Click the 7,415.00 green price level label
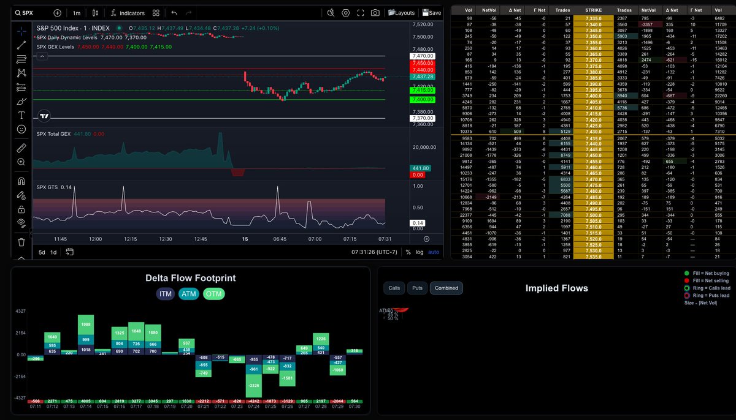736x420 pixels. pos(423,91)
